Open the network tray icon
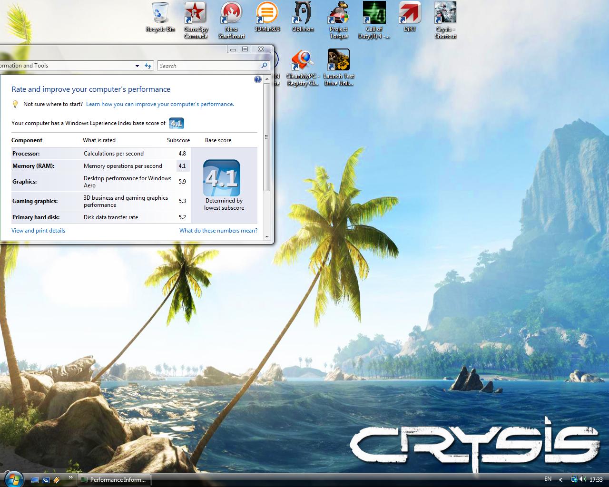The image size is (609, 487). [574, 479]
